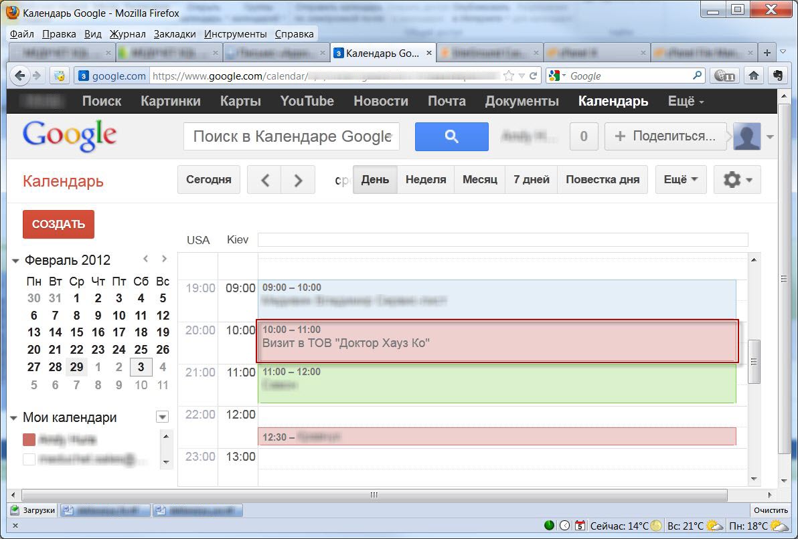Click the calendar icon in status bar
798x539 pixels.
[x=580, y=525]
